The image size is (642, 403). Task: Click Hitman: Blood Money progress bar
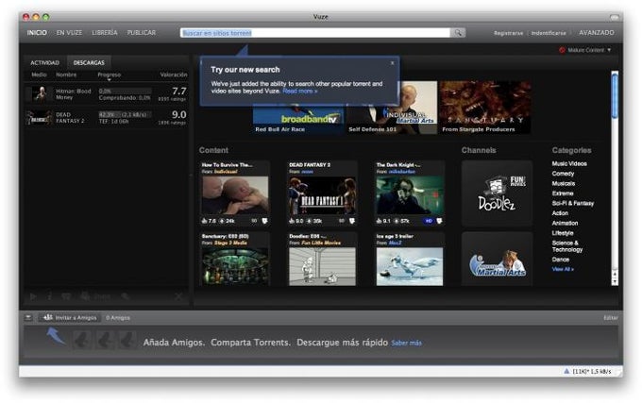click(x=125, y=91)
